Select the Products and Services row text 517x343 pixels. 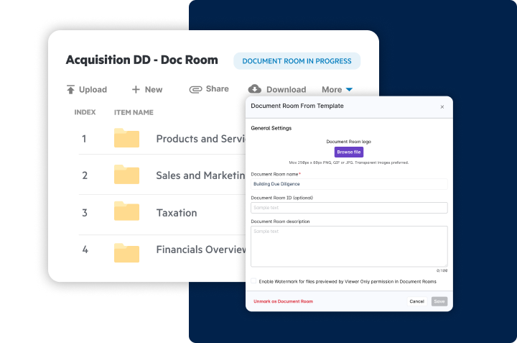201,139
